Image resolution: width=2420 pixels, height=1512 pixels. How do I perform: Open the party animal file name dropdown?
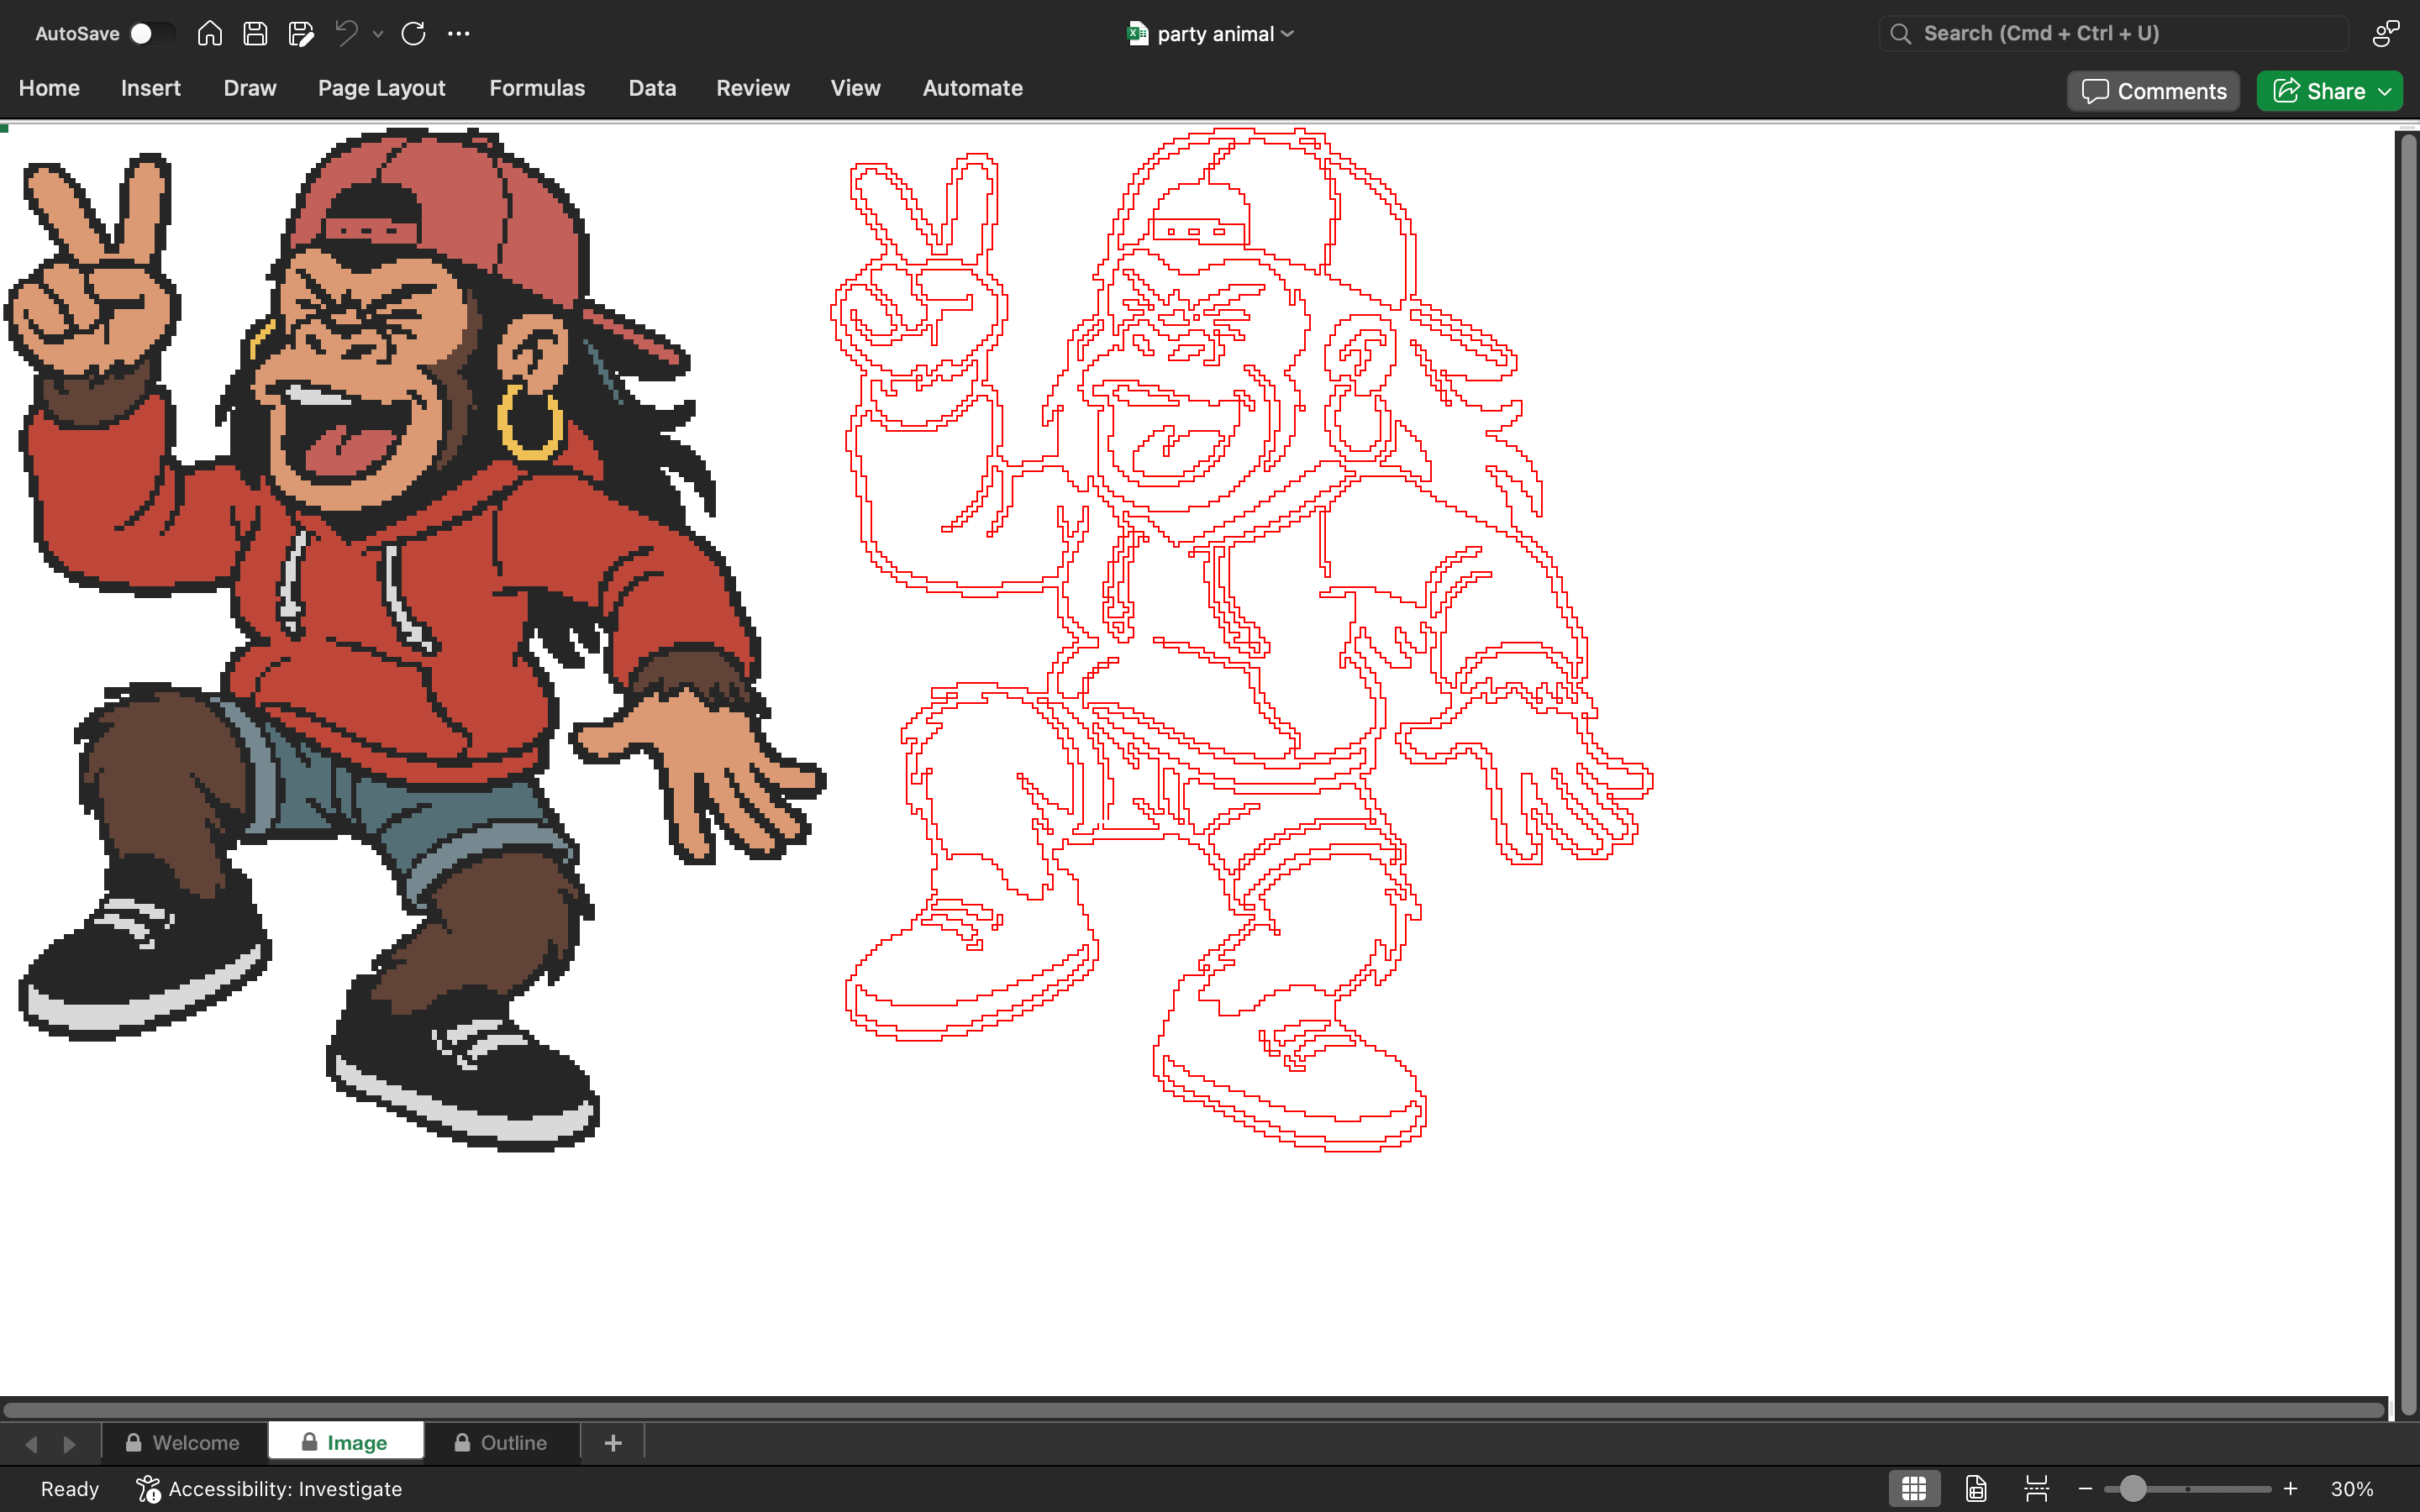point(1288,34)
